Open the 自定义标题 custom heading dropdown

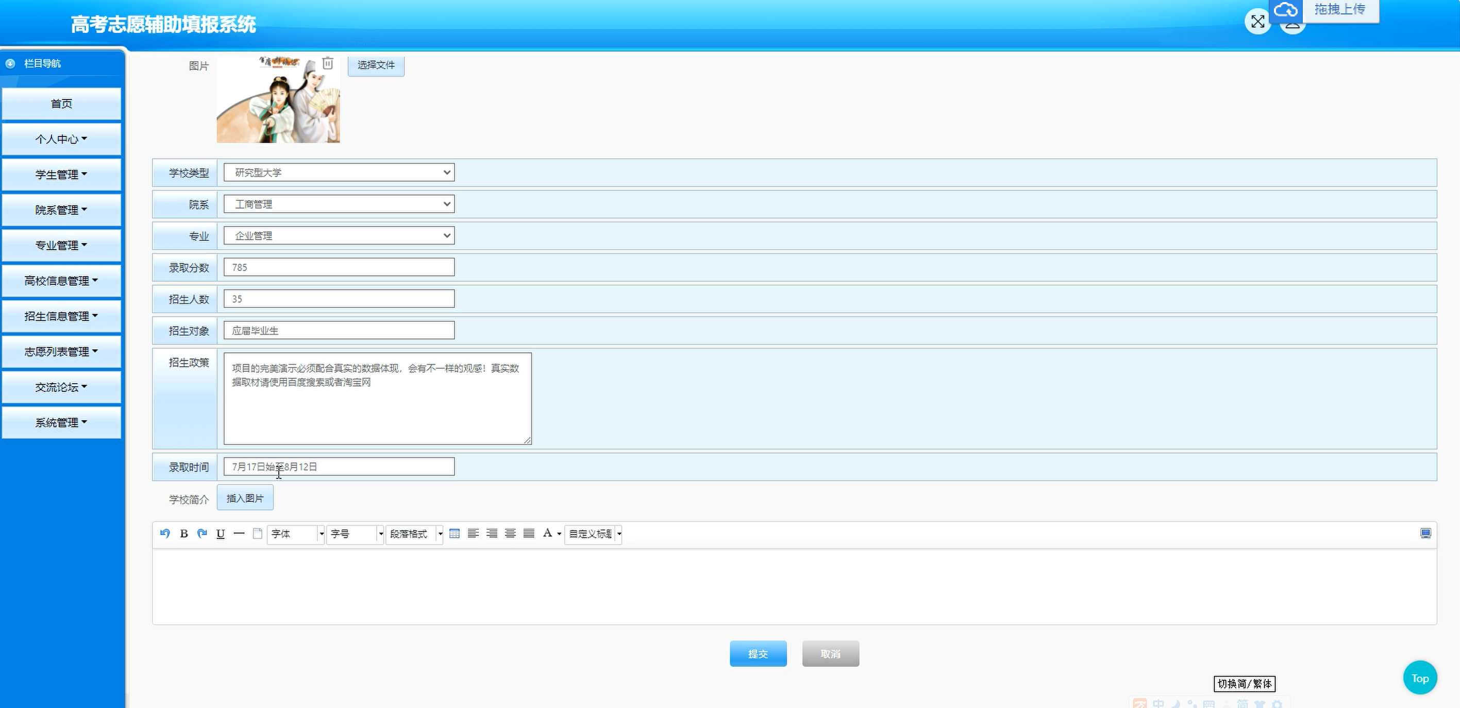(593, 533)
